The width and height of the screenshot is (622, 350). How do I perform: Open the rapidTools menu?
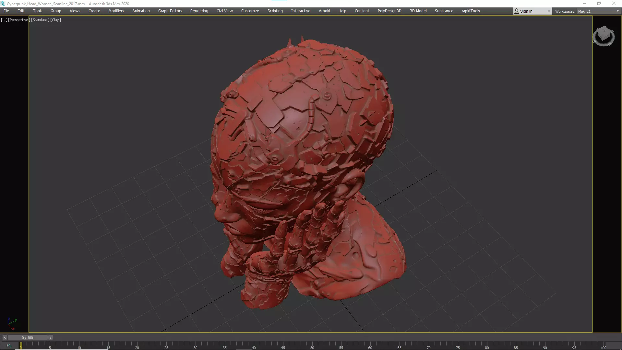tap(471, 11)
